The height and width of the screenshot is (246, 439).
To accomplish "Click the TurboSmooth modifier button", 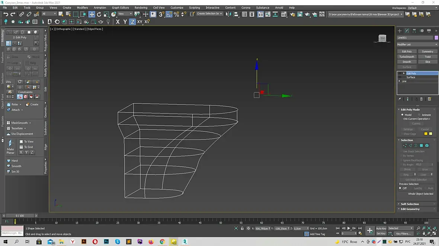I will (407, 57).
